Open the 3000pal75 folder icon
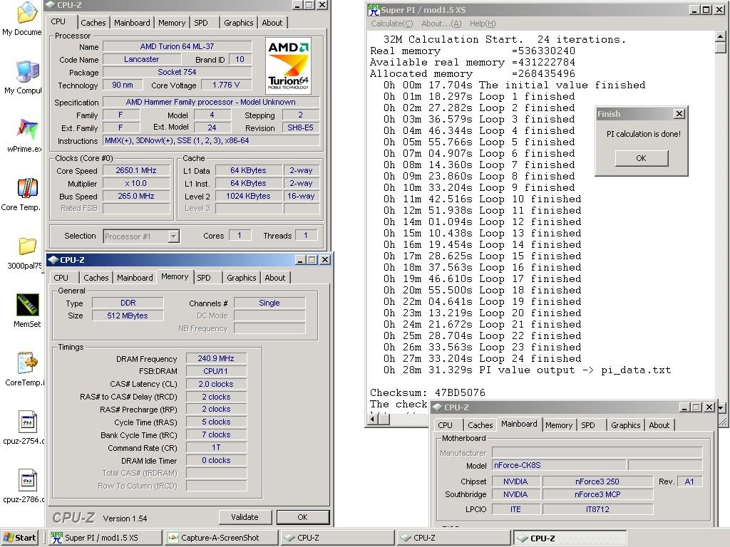Viewport: 730px width, 547px height. (x=27, y=246)
